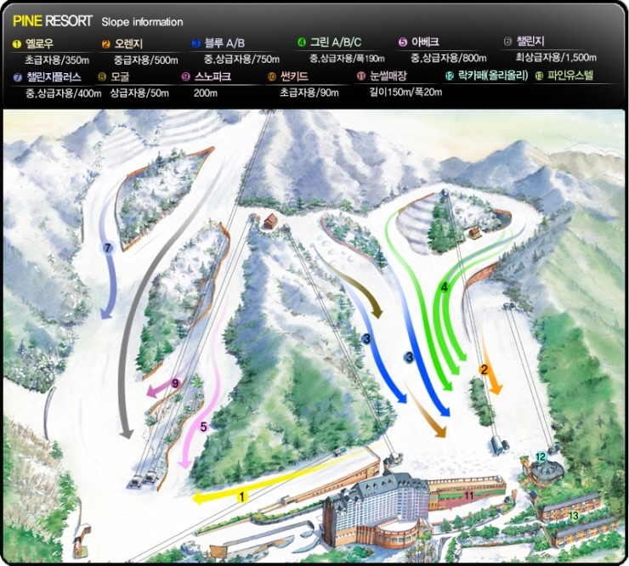Click the '상급자용/50m' description
This screenshot has width=629, height=566.
tap(139, 93)
